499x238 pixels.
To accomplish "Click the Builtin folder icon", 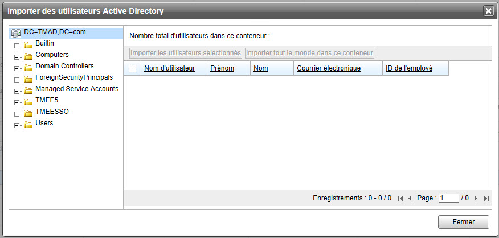I will click(28, 44).
